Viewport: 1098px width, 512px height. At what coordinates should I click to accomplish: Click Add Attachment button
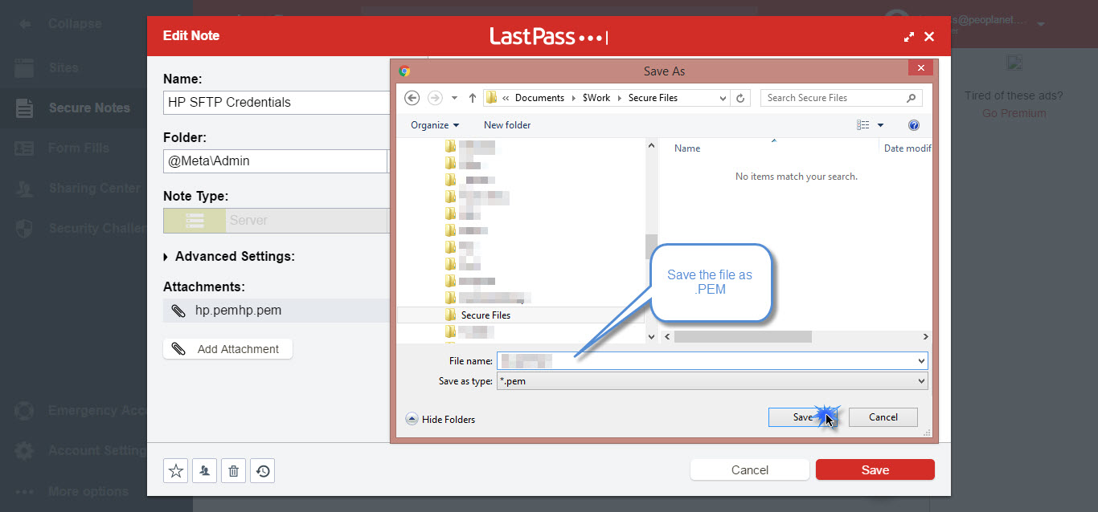point(227,349)
